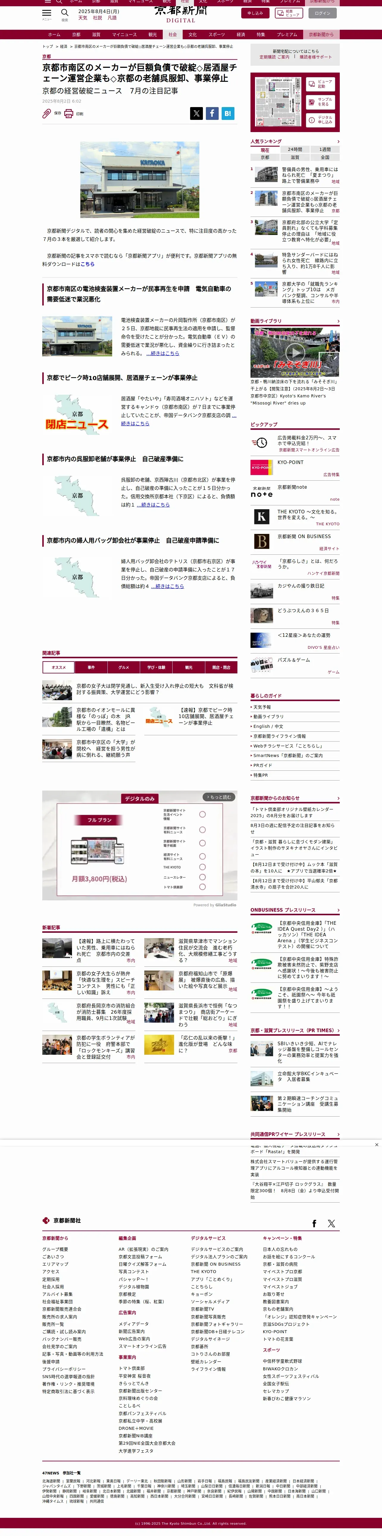Viewport: 382px width, 1536px height.
Task: Select 電子紙面 circle in plan ad
Action: 203,843
